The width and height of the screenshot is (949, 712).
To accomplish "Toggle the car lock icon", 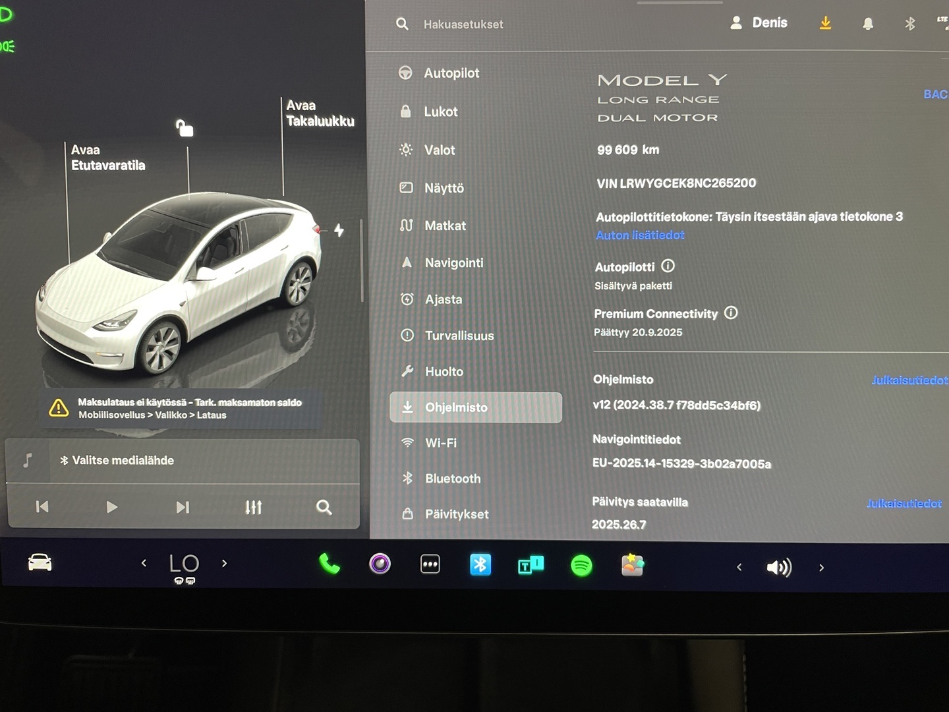I will 185,128.
